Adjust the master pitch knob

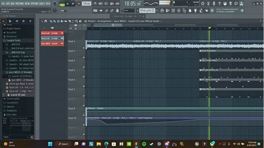click(x=54, y=11)
